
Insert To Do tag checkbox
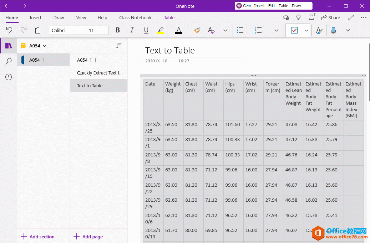click(294, 30)
